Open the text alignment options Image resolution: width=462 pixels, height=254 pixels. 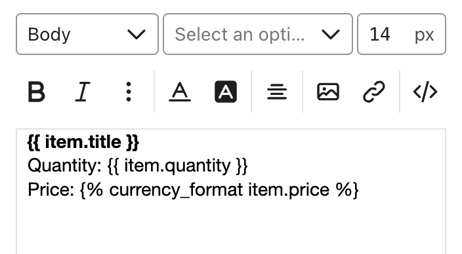(277, 92)
